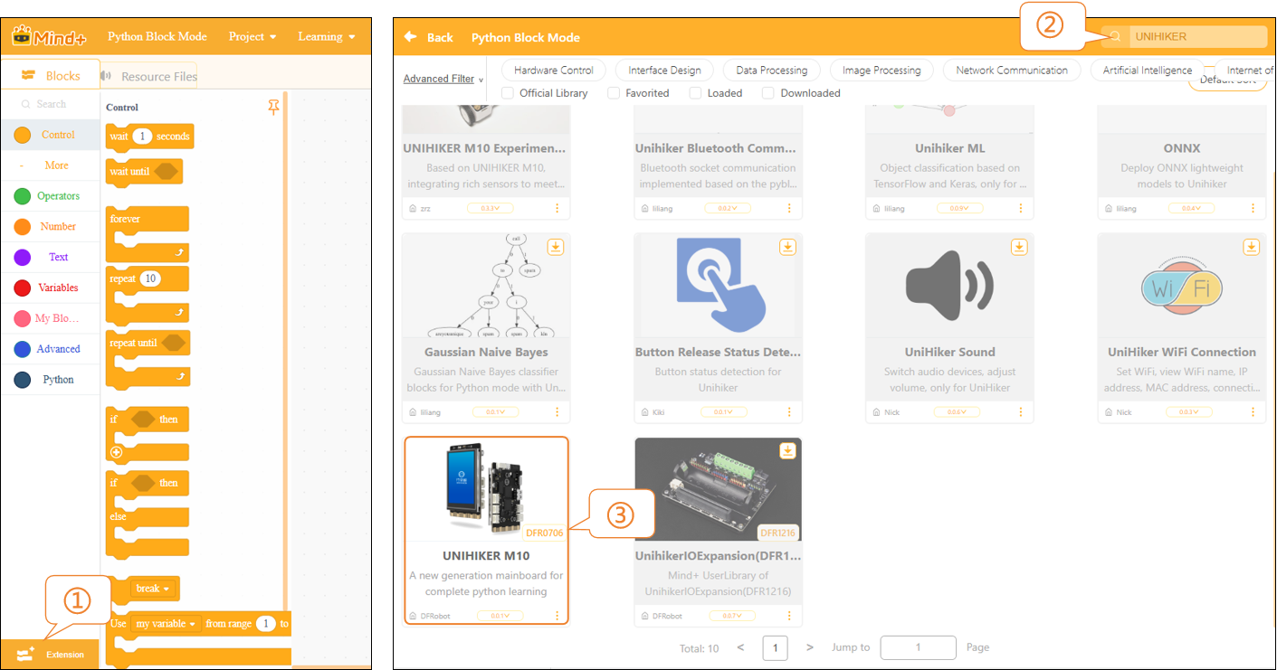The height and width of the screenshot is (670, 1277).
Task: Switch to the Resource Files tab
Action: (149, 76)
